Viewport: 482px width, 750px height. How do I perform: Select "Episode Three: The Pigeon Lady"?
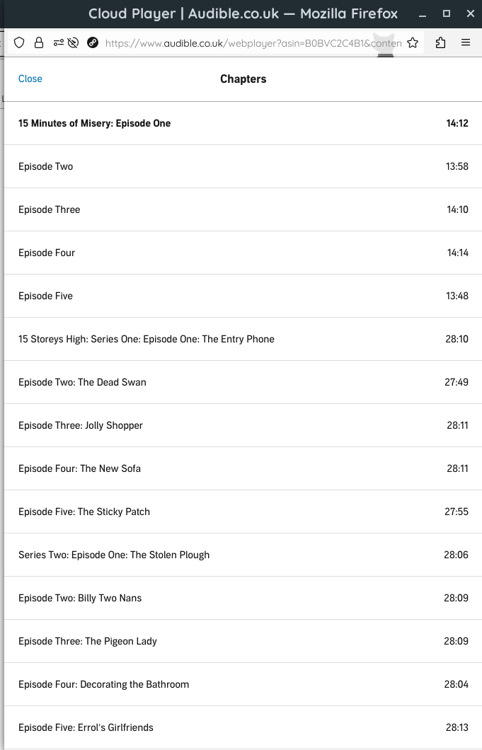coord(241,640)
